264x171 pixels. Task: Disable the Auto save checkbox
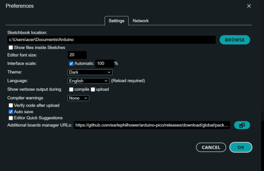tap(11, 112)
